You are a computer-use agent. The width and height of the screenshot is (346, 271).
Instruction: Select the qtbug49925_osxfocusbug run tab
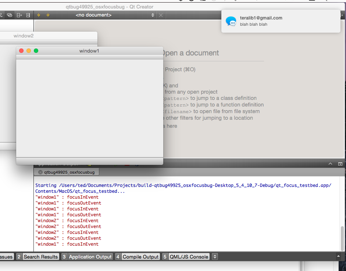69,172
